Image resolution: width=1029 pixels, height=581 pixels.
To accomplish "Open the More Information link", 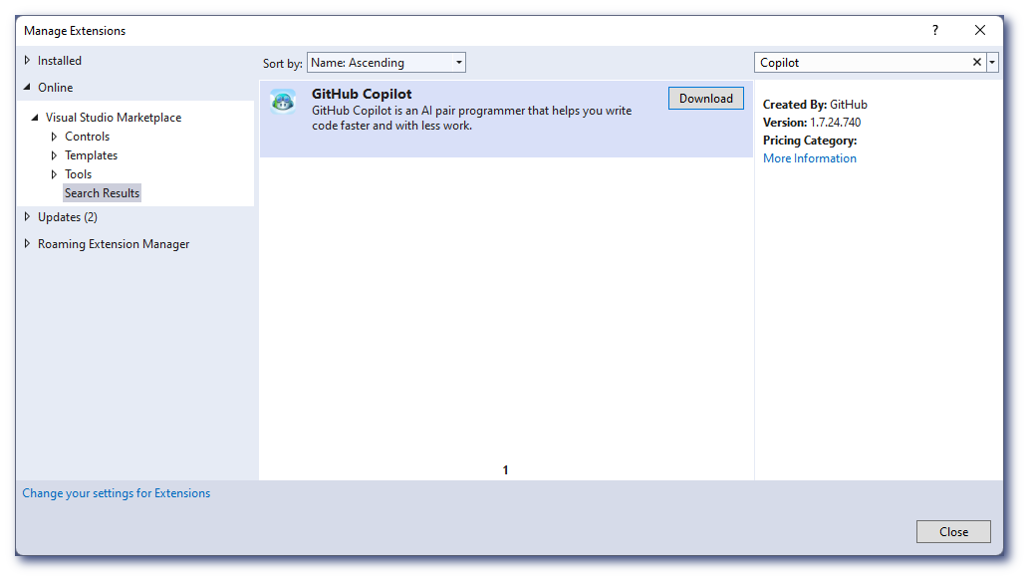I will click(810, 158).
